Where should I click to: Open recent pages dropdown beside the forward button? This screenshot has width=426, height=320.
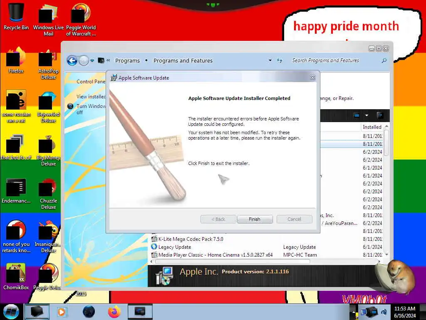coord(92,60)
